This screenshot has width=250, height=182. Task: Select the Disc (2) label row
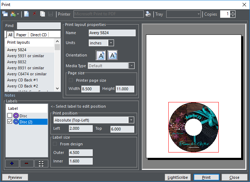pos(33,122)
